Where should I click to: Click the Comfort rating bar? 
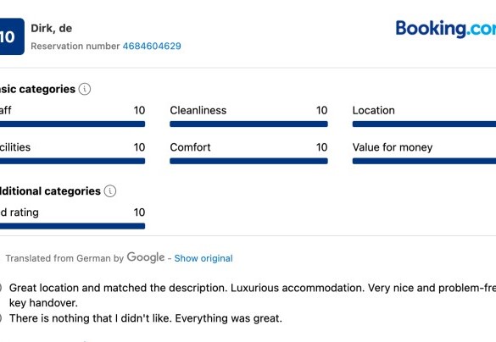click(248, 161)
